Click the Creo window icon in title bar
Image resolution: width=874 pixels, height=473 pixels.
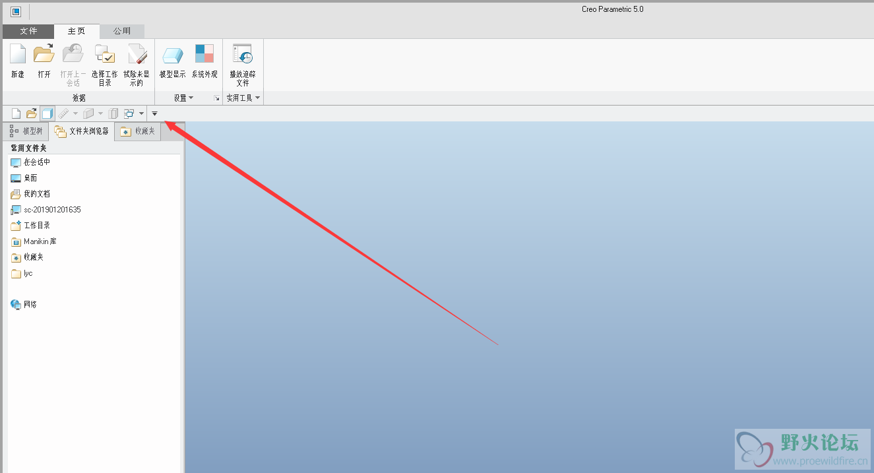pyautogui.click(x=16, y=11)
